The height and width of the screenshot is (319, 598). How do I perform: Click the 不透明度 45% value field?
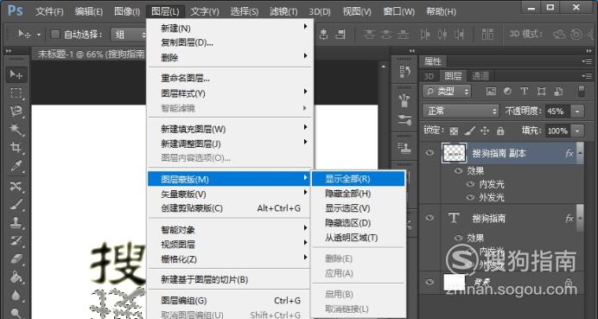(x=558, y=111)
